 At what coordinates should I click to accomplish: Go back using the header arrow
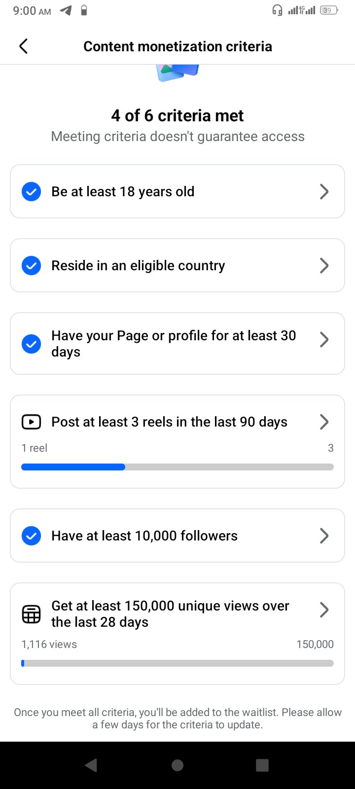pyautogui.click(x=23, y=46)
